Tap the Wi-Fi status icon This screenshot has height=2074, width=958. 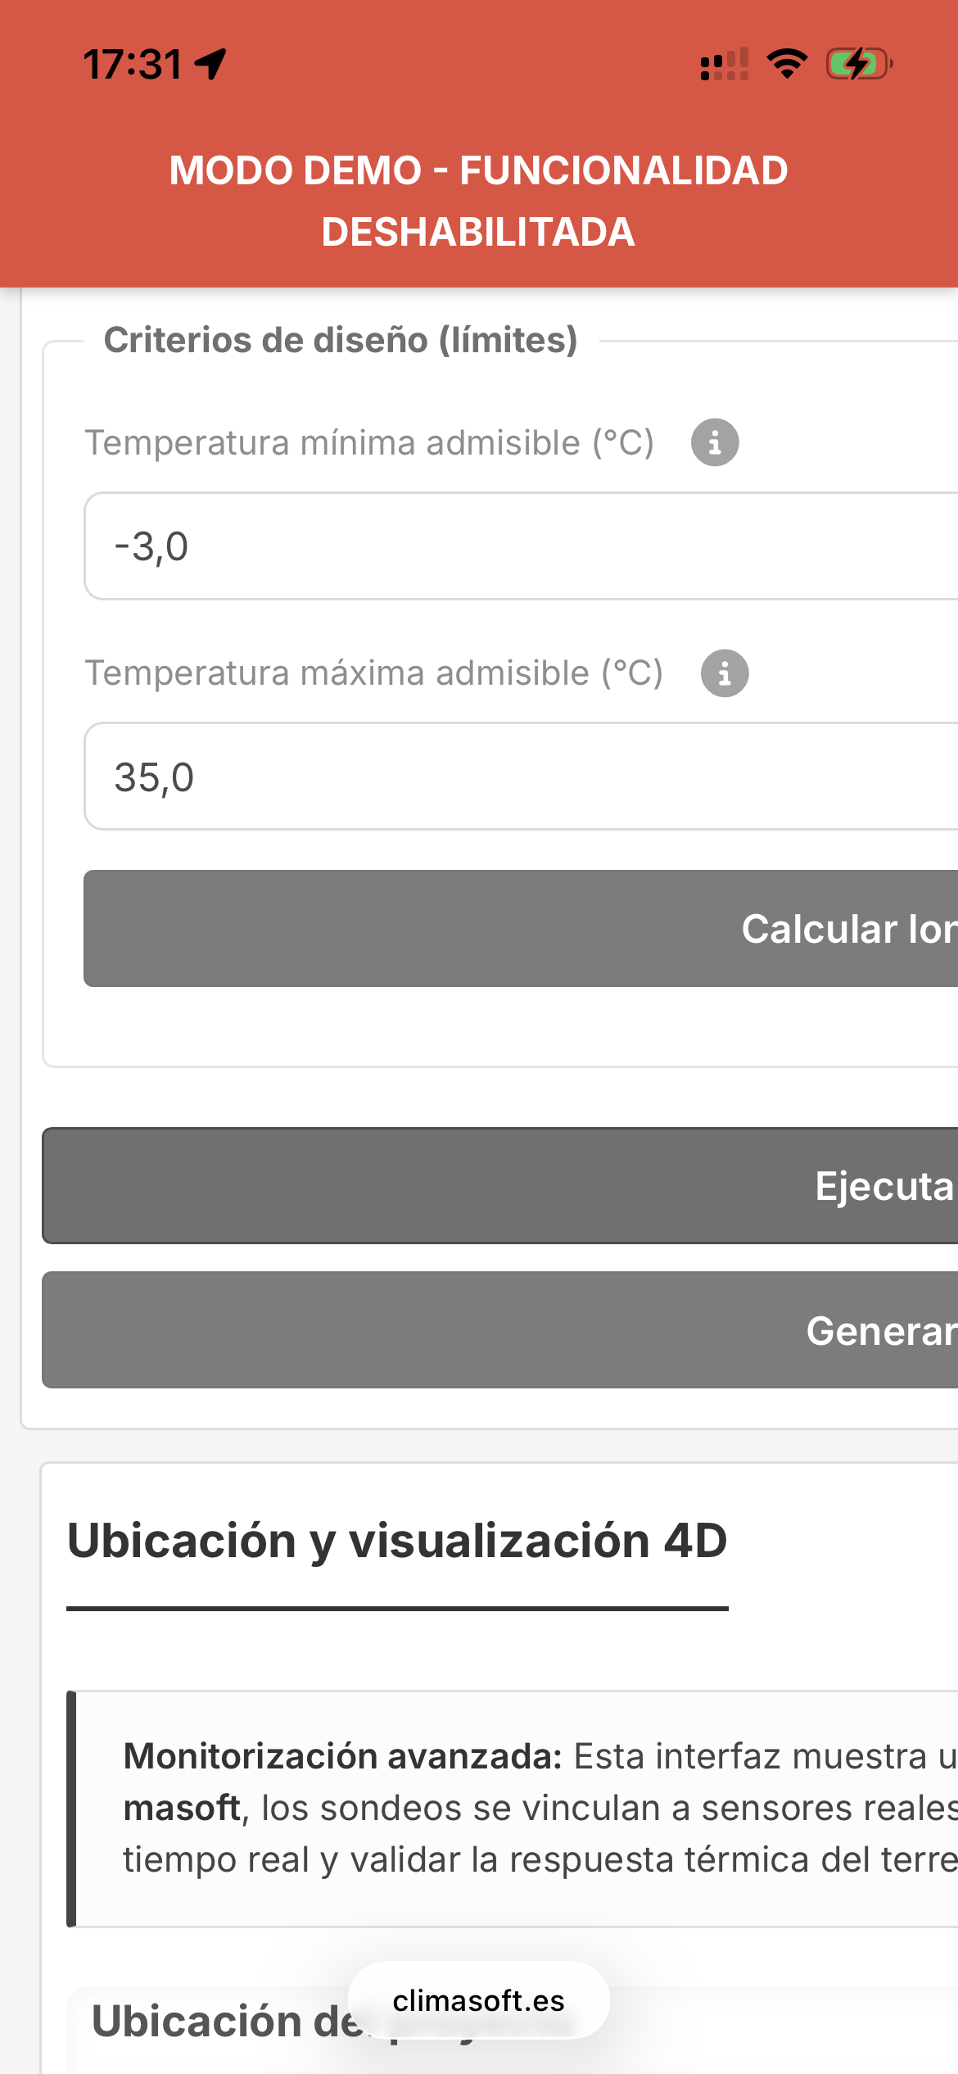pos(787,64)
